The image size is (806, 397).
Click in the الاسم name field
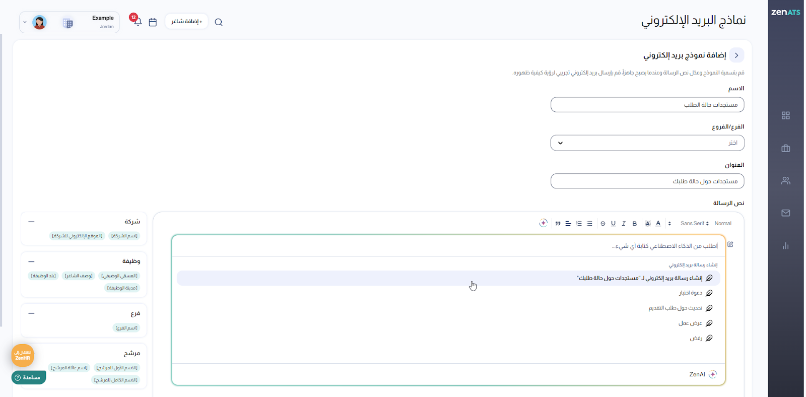pos(647,105)
